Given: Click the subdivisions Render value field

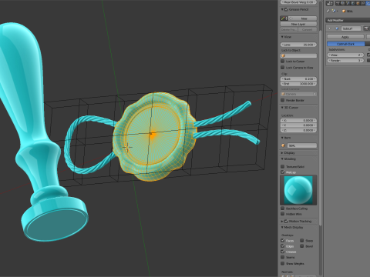Looking at the screenshot, I should click(x=345, y=61).
